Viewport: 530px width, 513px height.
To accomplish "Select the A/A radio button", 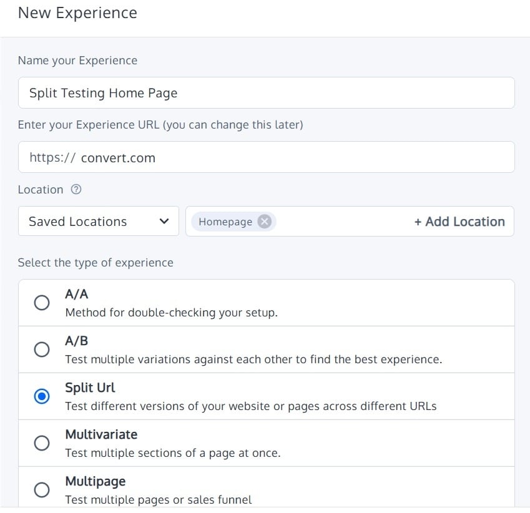I will (x=42, y=303).
